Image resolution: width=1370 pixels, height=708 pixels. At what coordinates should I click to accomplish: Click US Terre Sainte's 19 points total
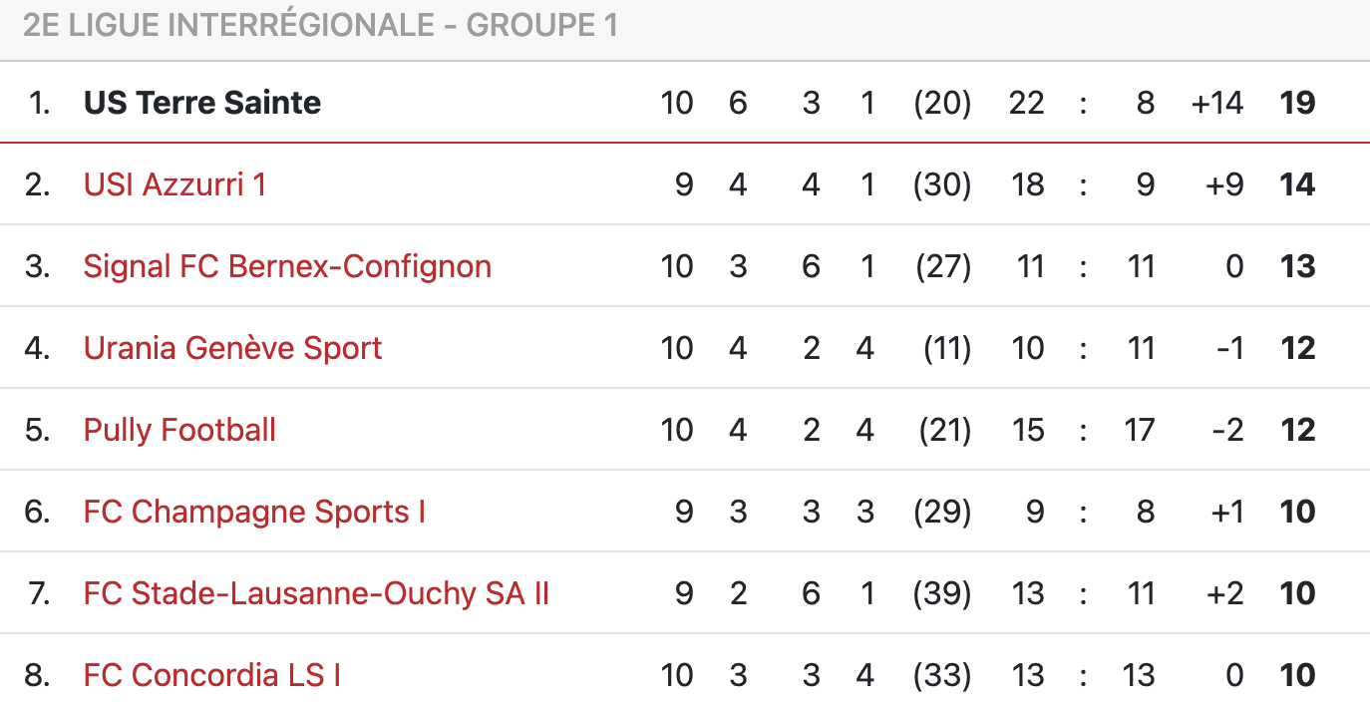1297,103
